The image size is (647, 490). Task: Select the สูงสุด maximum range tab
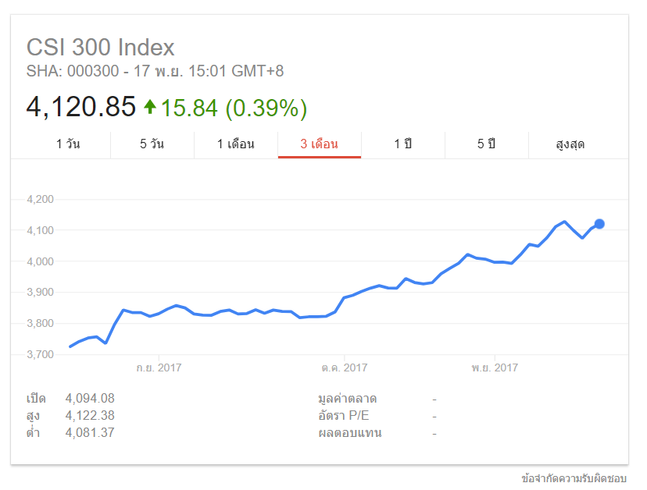570,144
